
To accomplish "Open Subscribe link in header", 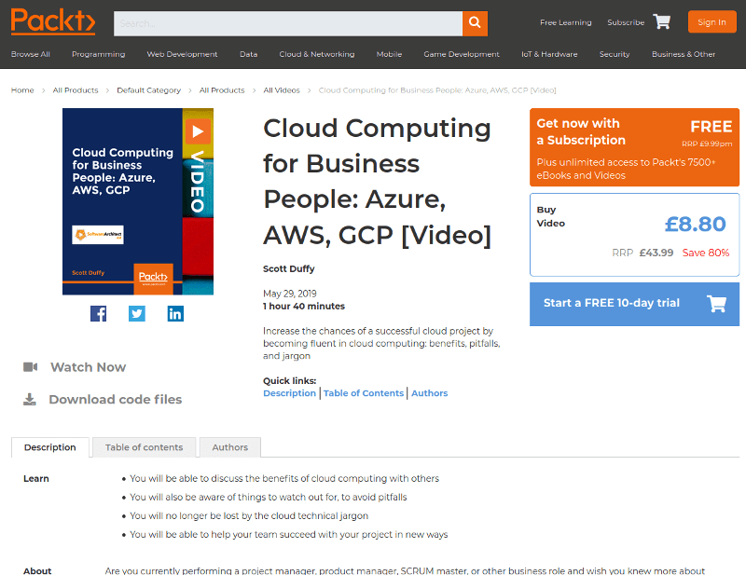I will tap(626, 22).
